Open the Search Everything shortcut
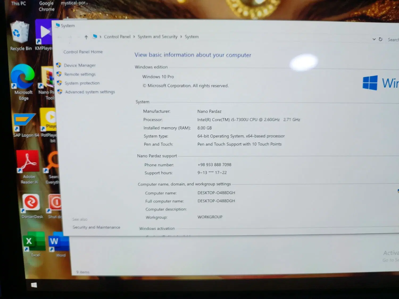The width and height of the screenshot is (399, 299). [x=52, y=168]
